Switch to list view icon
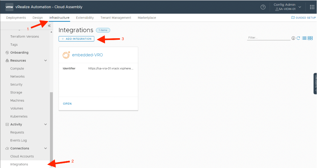The image size is (317, 168). [x=304, y=38]
